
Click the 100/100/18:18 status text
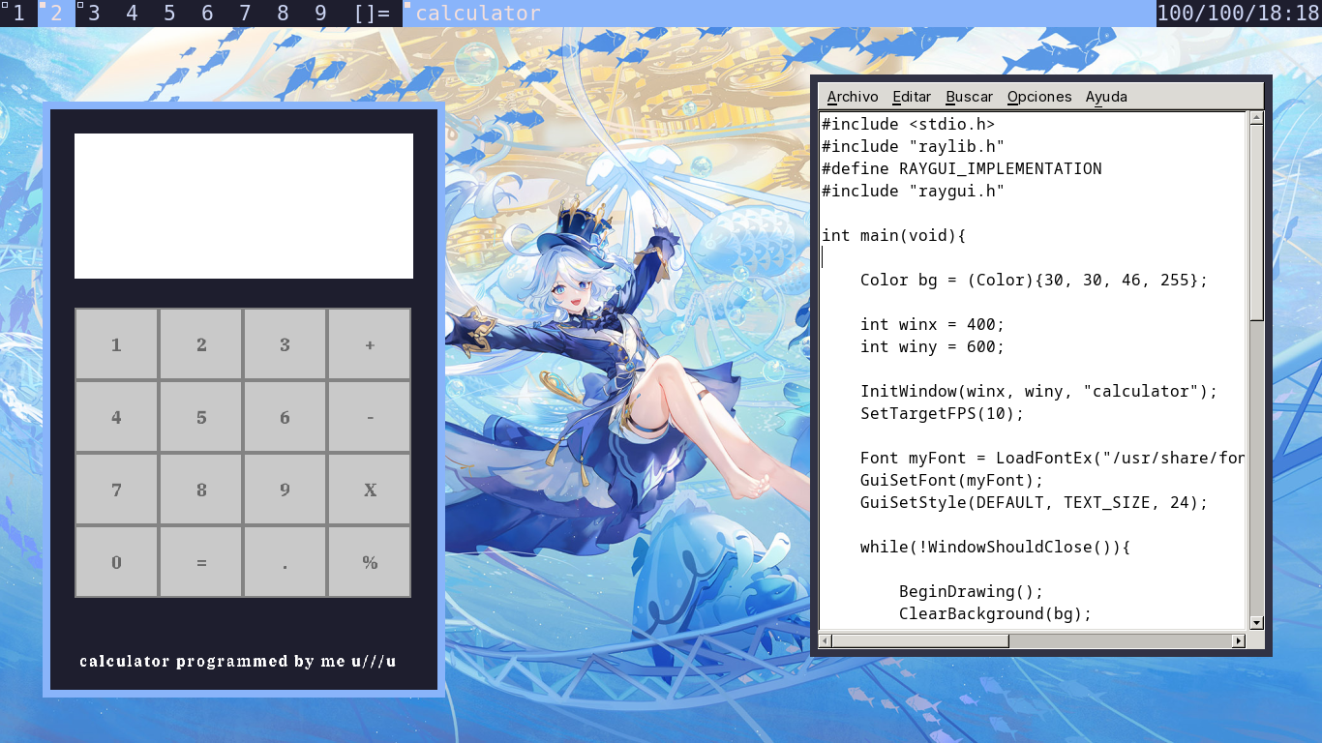[1238, 14]
